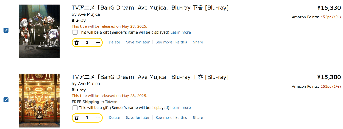Mark 下巻 Blu-ray as a gift
The height and width of the screenshot is (129, 343).
click(75, 32)
